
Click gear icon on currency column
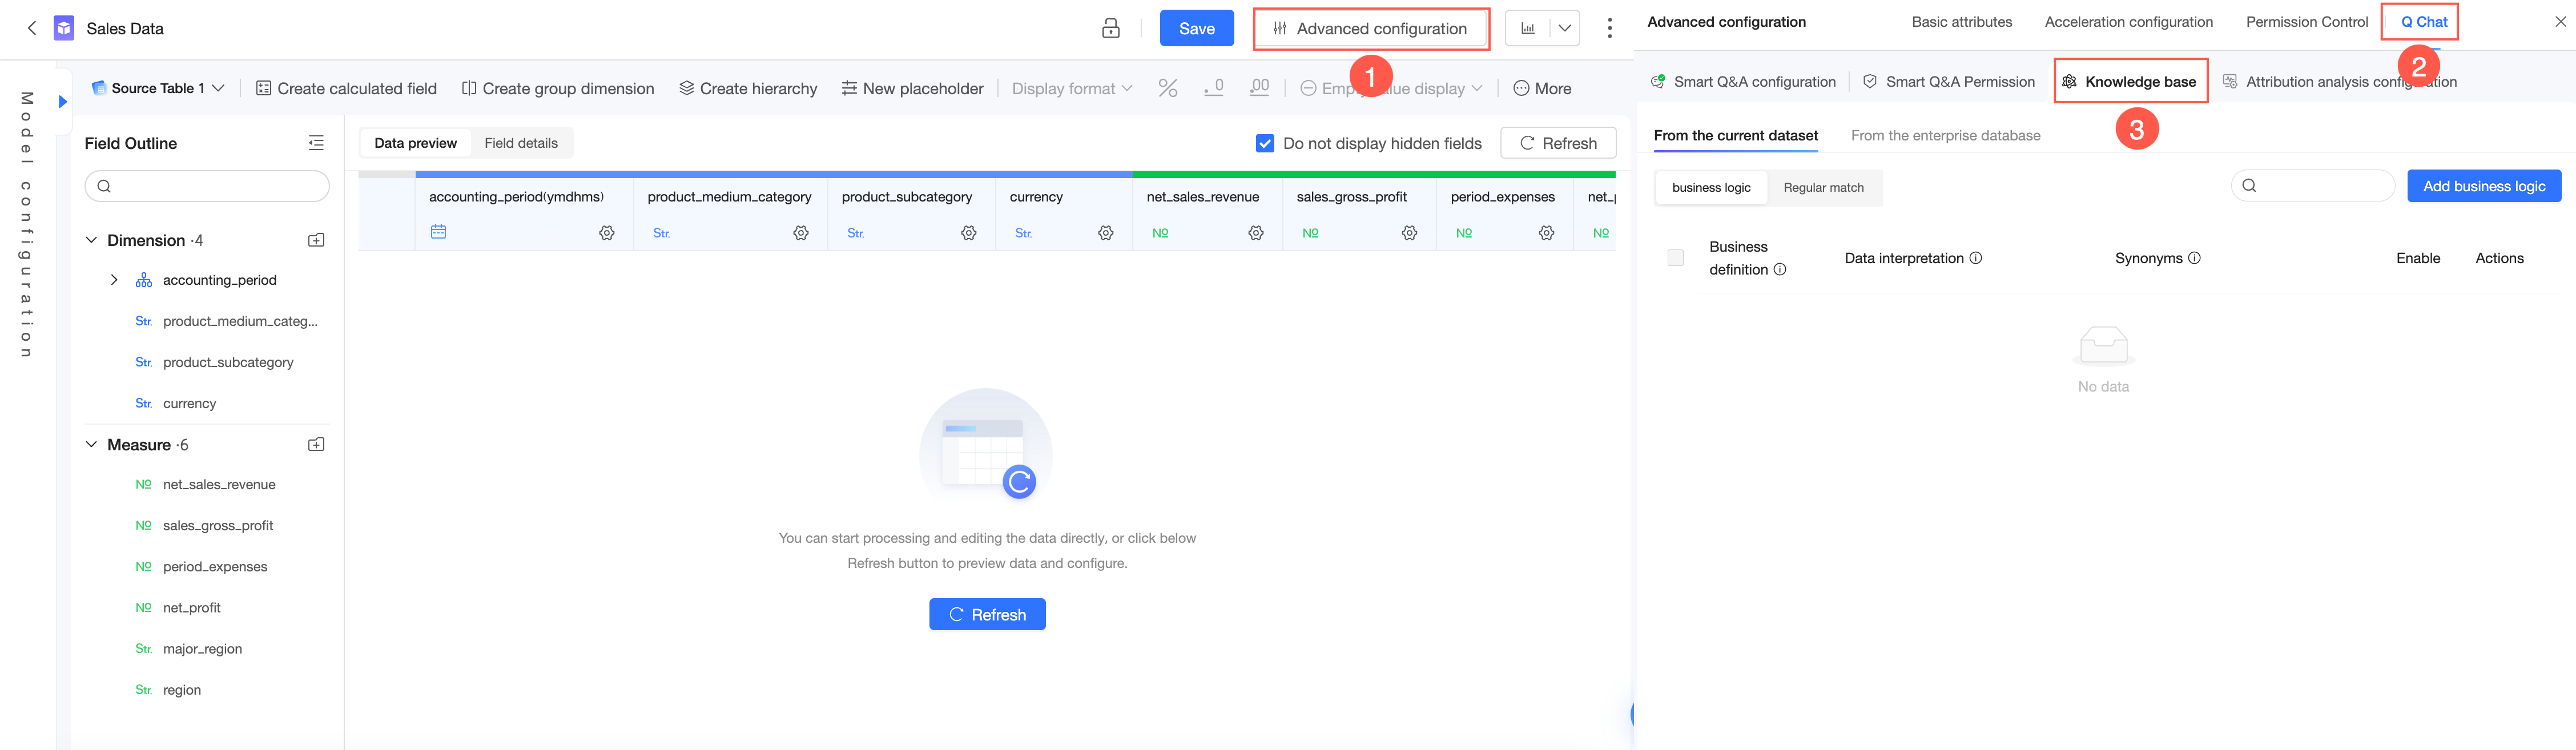[x=1105, y=233]
